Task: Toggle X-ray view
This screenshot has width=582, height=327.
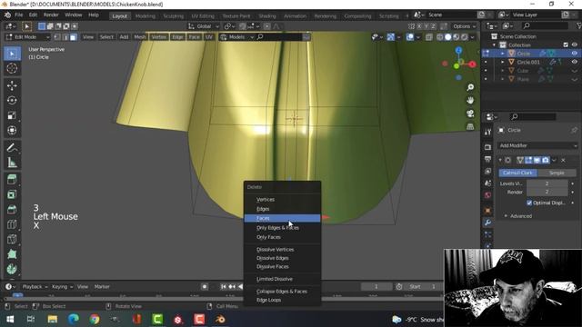Action: (428, 37)
